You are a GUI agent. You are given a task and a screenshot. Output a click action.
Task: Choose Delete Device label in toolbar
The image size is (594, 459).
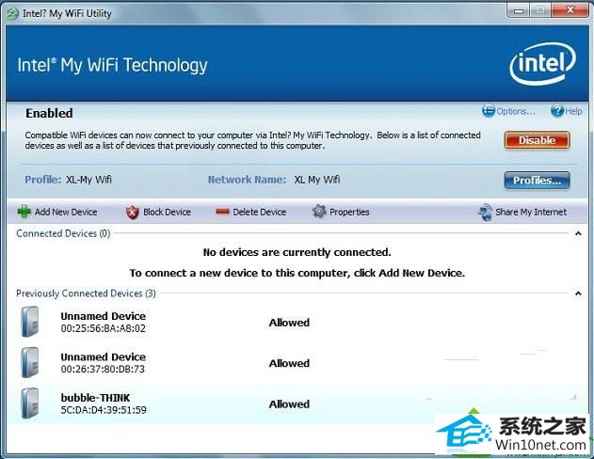pos(259,212)
